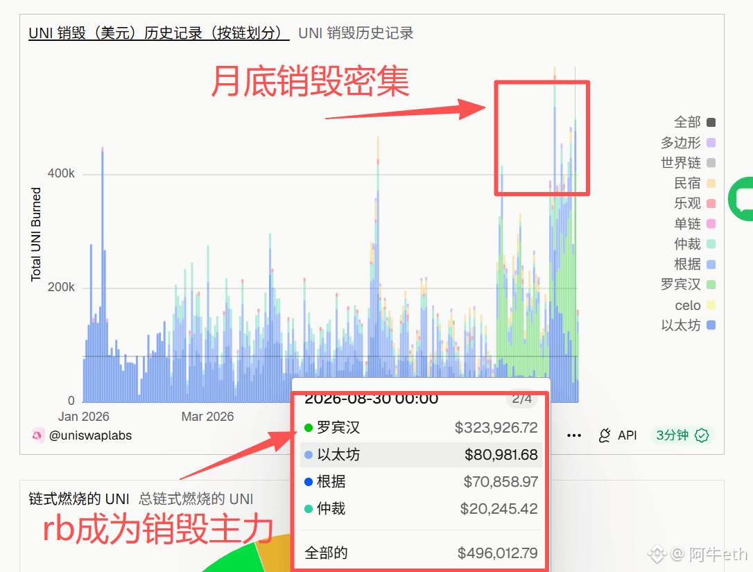Viewport: 753px width, 572px height.
Task: Click the Jan 2026 axis label
Action: (x=84, y=417)
